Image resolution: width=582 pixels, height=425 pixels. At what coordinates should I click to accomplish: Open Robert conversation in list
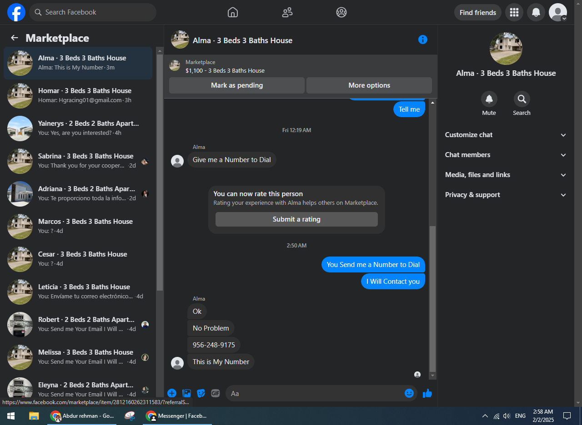pyautogui.click(x=78, y=325)
